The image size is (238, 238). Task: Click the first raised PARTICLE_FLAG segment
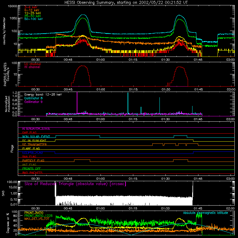click(82, 160)
